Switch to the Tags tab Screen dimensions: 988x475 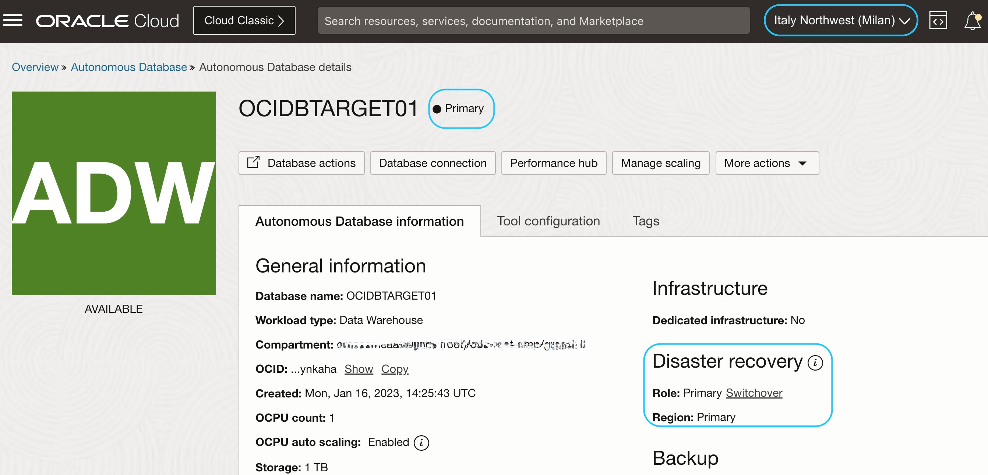pyautogui.click(x=646, y=221)
